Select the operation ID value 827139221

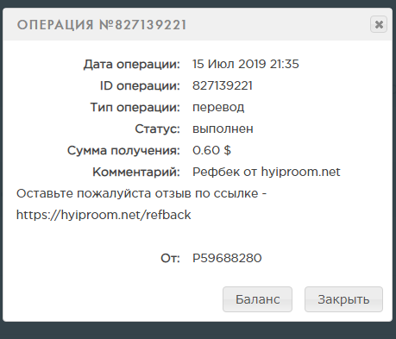pyautogui.click(x=223, y=85)
